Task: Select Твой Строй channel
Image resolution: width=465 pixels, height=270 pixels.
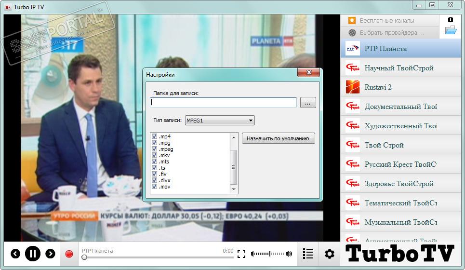Action: tap(400, 145)
